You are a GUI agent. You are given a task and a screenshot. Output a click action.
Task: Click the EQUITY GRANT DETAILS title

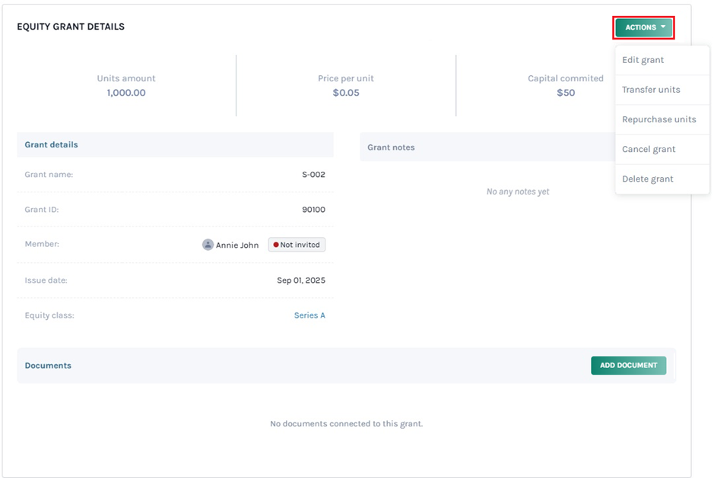pos(71,26)
